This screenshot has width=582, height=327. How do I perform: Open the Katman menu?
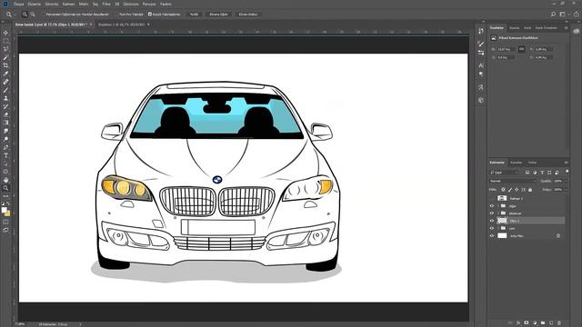click(x=69, y=4)
